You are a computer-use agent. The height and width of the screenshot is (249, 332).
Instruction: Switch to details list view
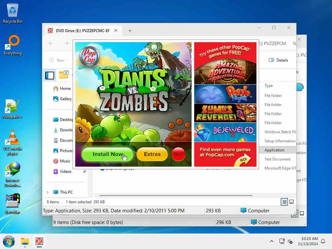point(284,202)
